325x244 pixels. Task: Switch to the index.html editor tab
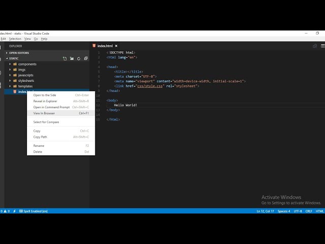tap(105, 46)
